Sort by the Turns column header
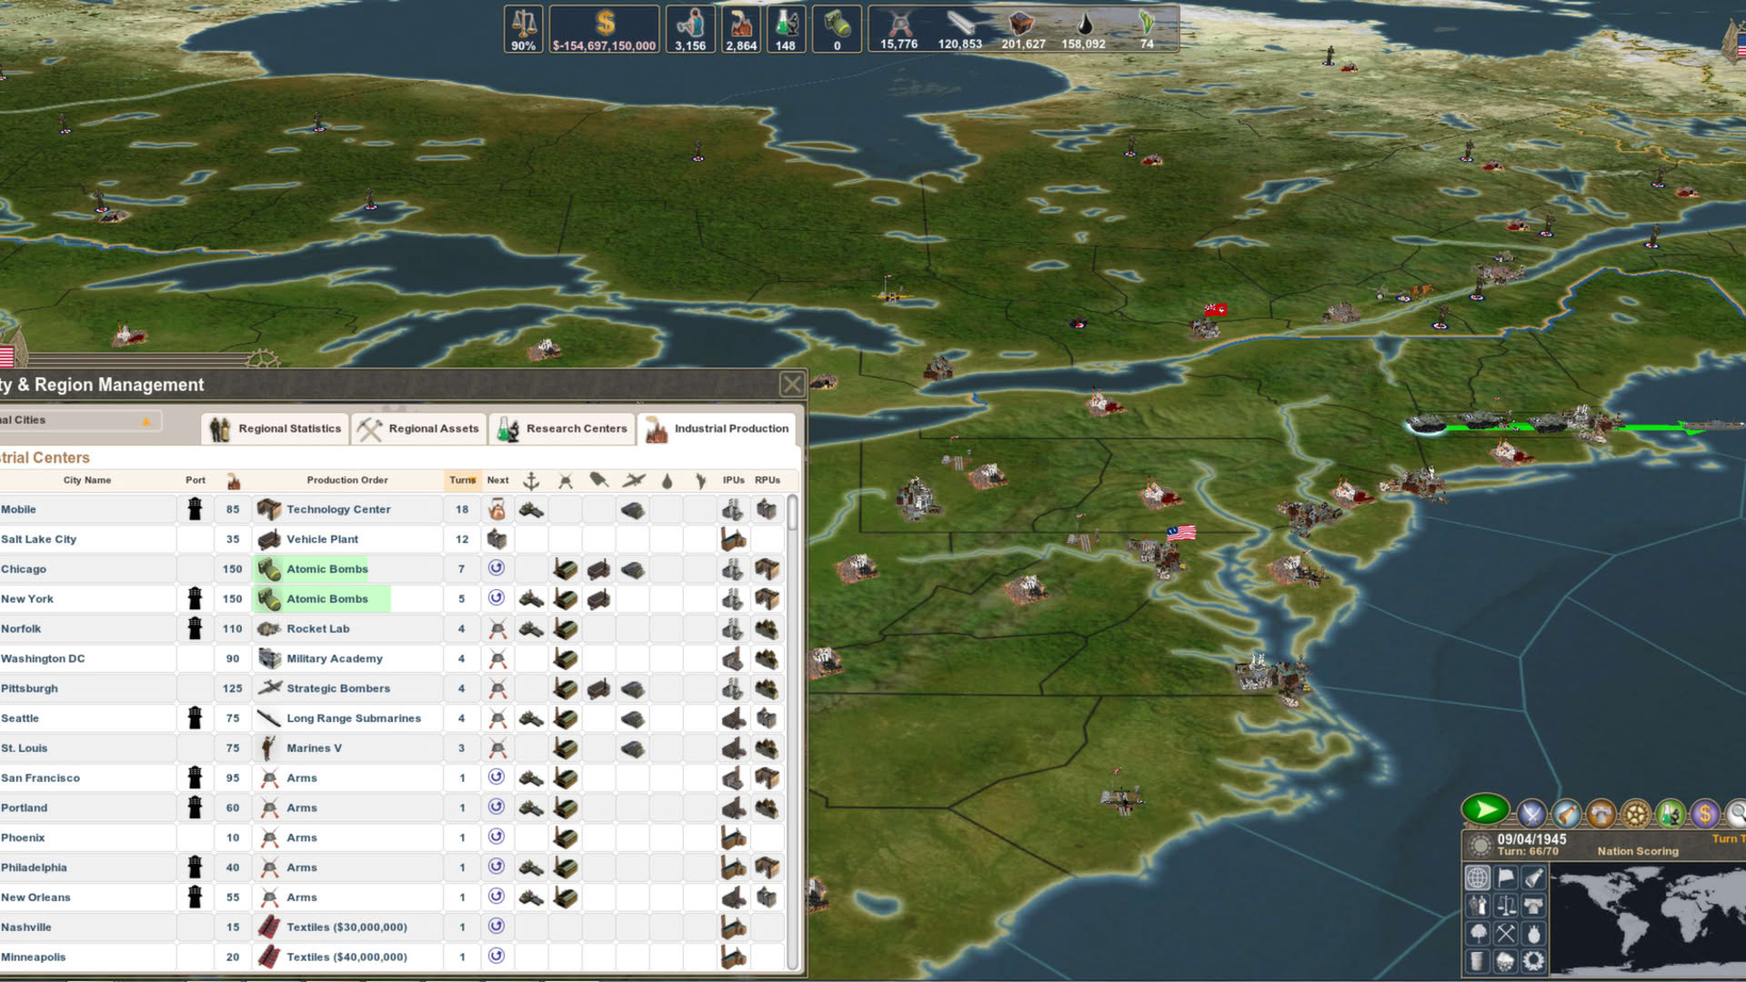Viewport: 1746px width, 982px height. [x=462, y=480]
